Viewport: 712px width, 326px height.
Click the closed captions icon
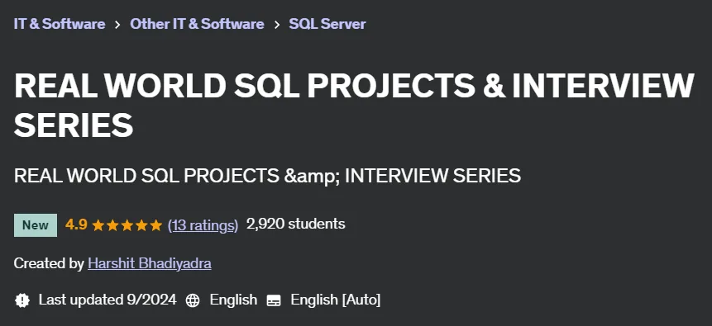pyautogui.click(x=274, y=300)
